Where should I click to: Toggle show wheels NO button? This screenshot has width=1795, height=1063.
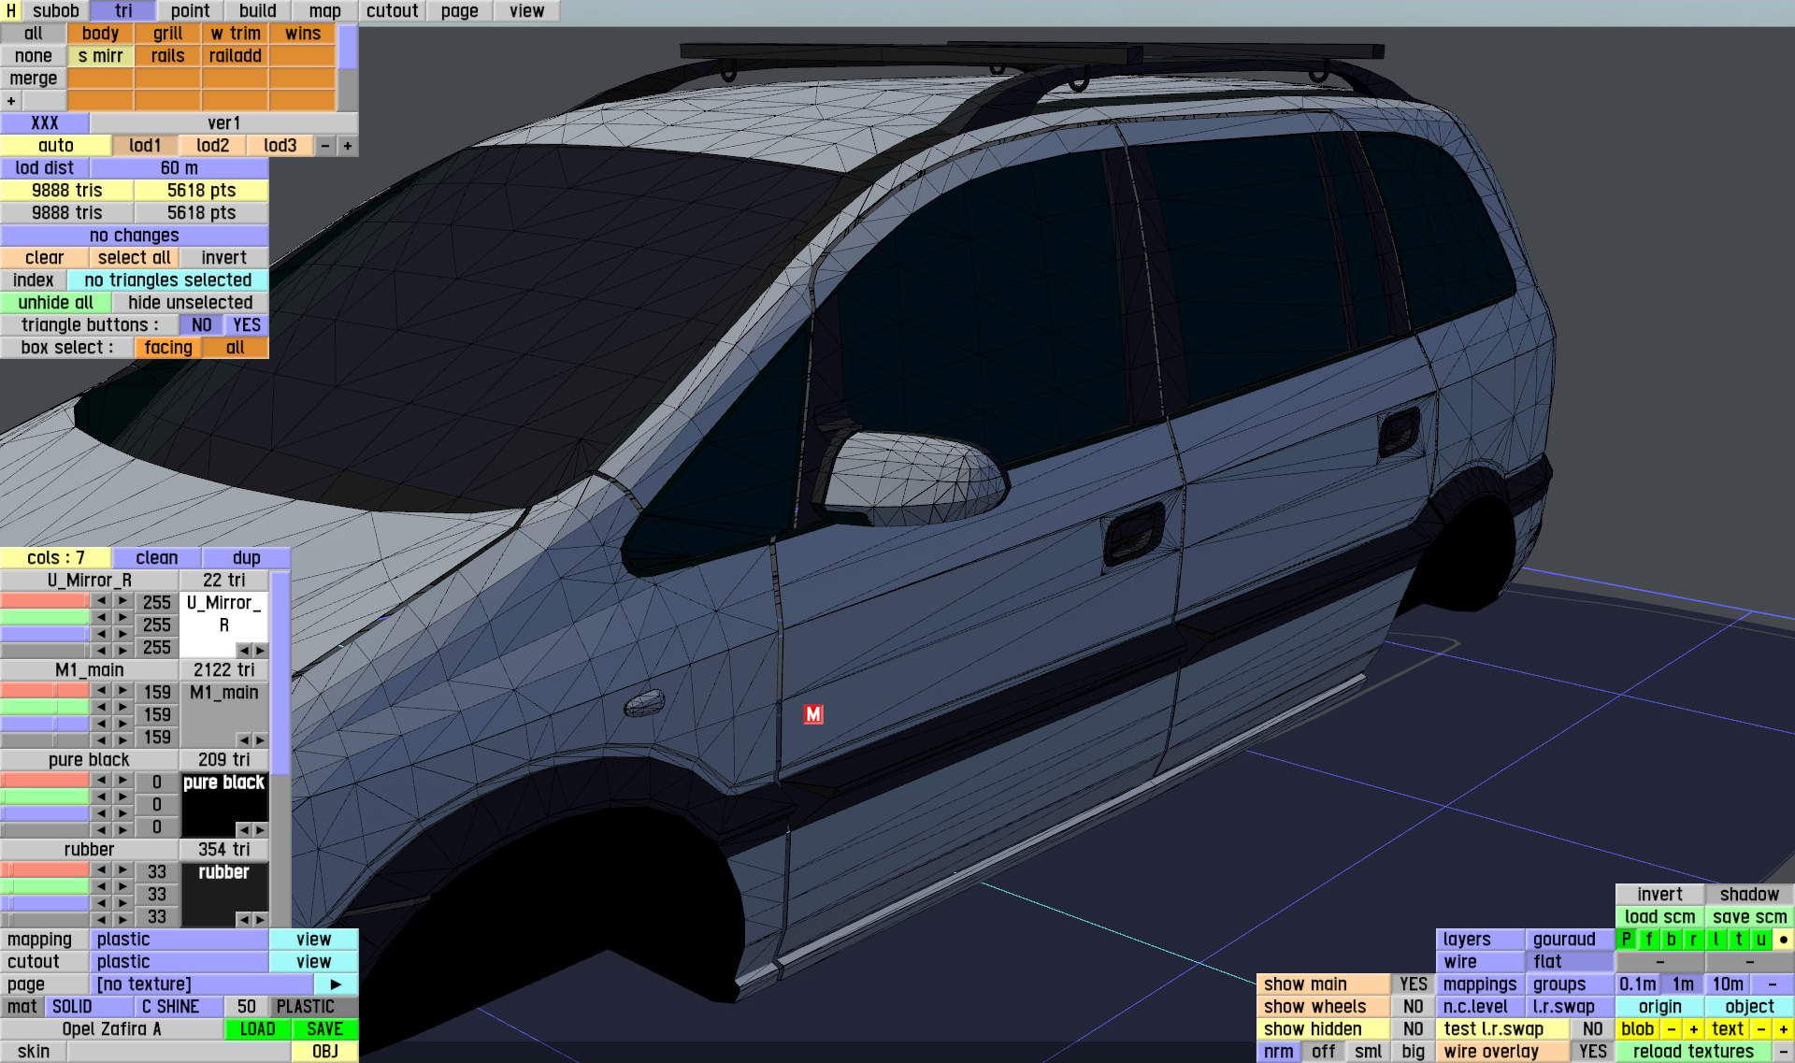(x=1413, y=1007)
